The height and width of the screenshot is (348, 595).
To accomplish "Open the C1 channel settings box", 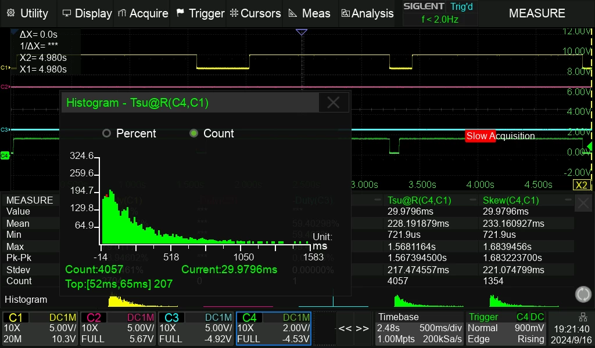I will (x=40, y=328).
